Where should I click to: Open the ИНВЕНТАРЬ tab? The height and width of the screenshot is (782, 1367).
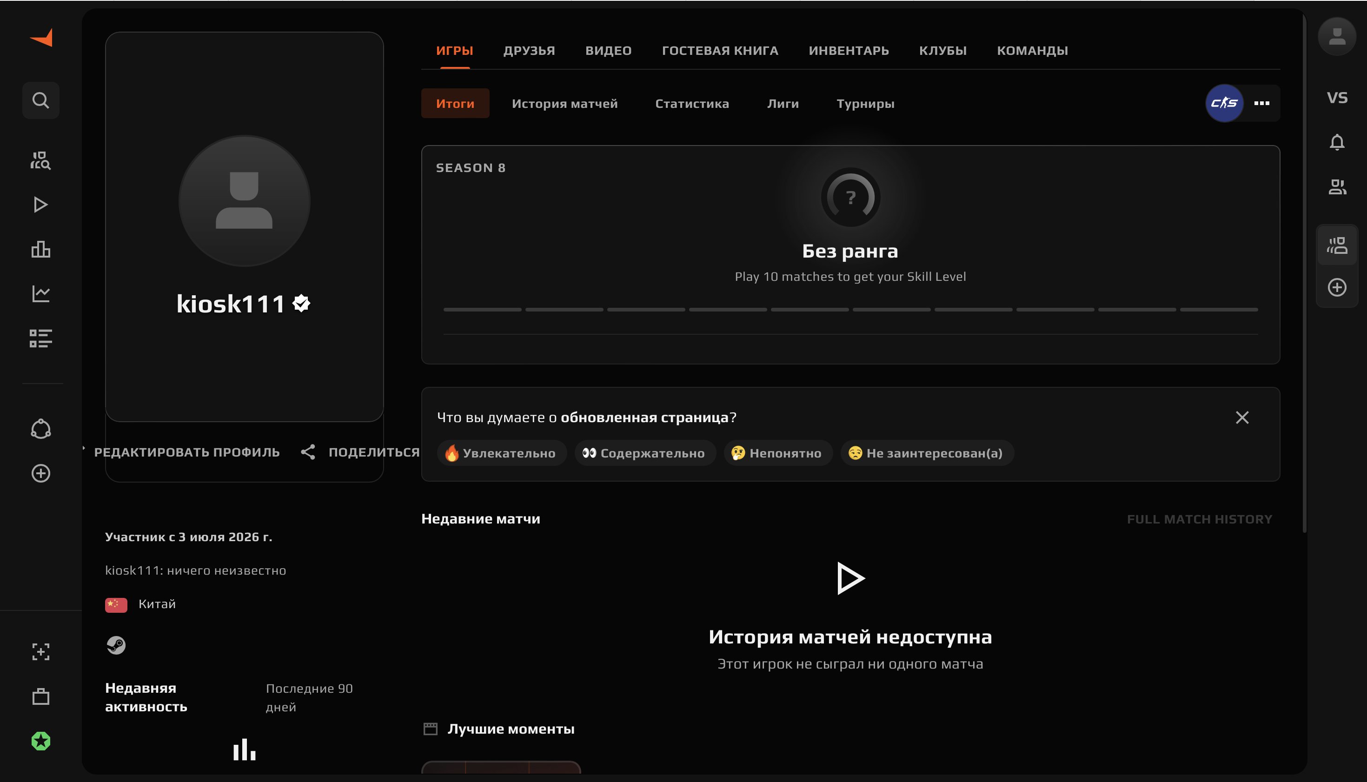849,51
